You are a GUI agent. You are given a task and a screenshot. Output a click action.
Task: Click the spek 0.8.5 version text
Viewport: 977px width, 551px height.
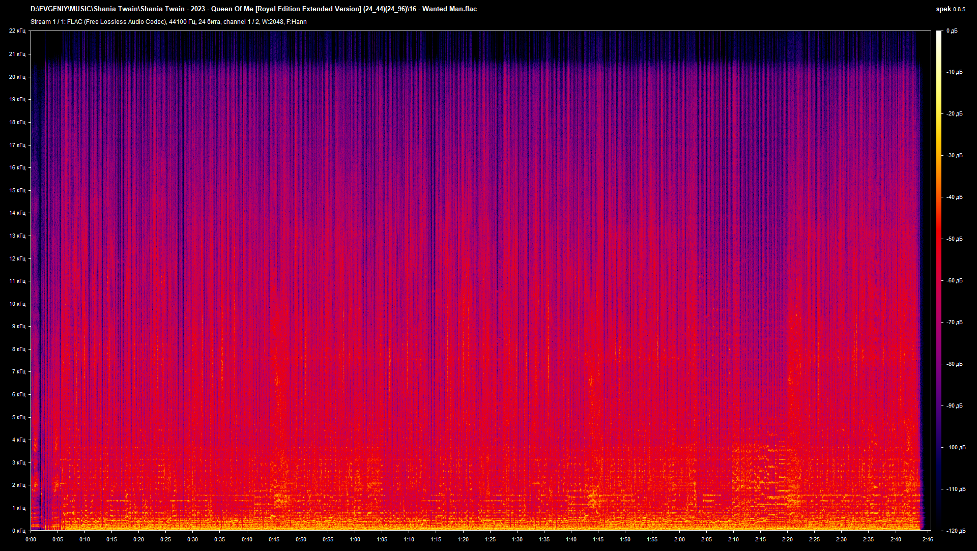point(950,9)
